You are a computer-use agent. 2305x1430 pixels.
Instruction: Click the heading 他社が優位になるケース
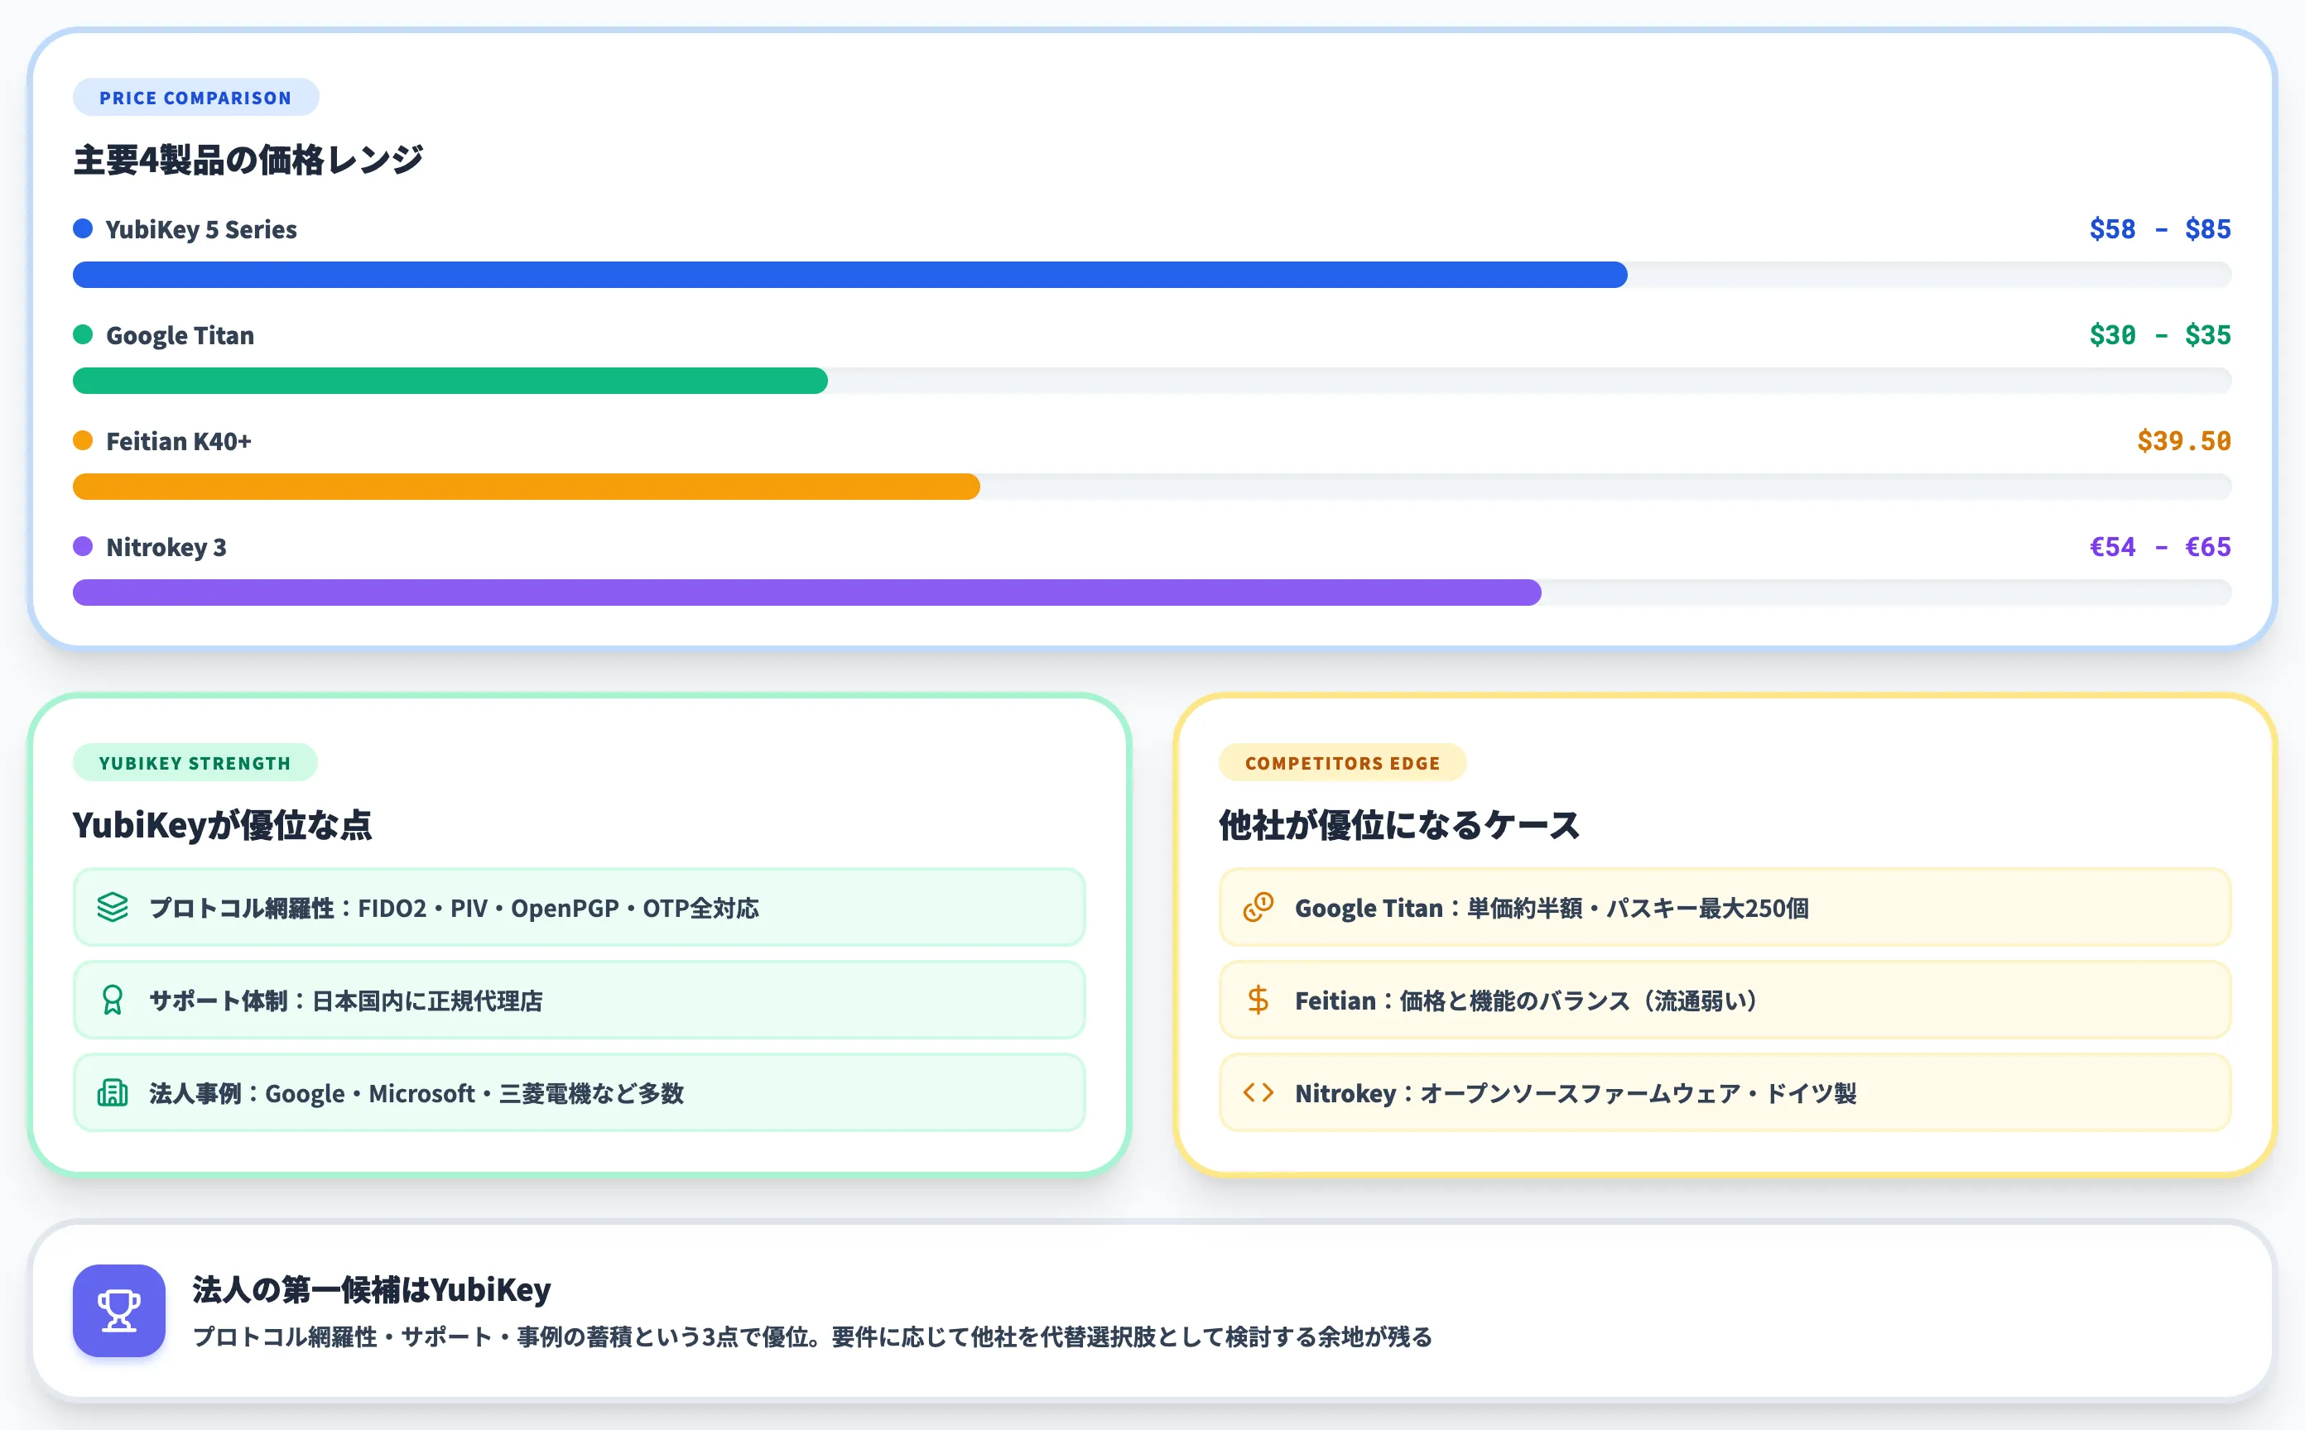[1399, 825]
